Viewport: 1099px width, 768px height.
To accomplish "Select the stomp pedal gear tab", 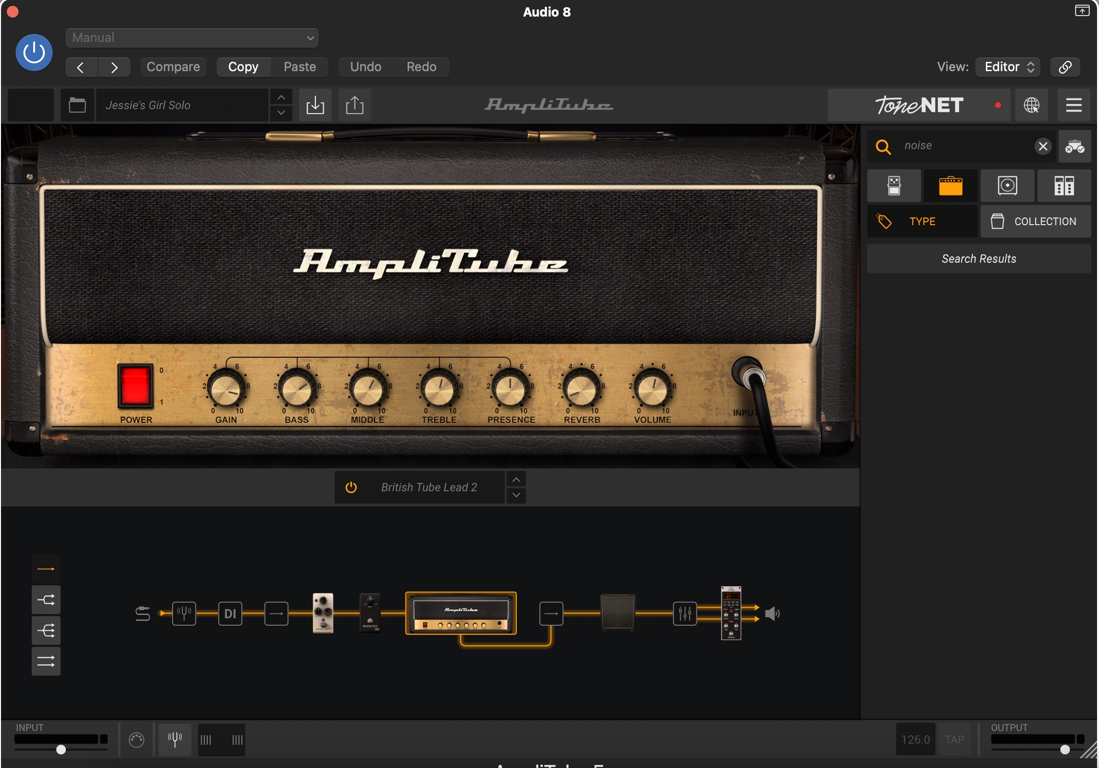I will [894, 186].
